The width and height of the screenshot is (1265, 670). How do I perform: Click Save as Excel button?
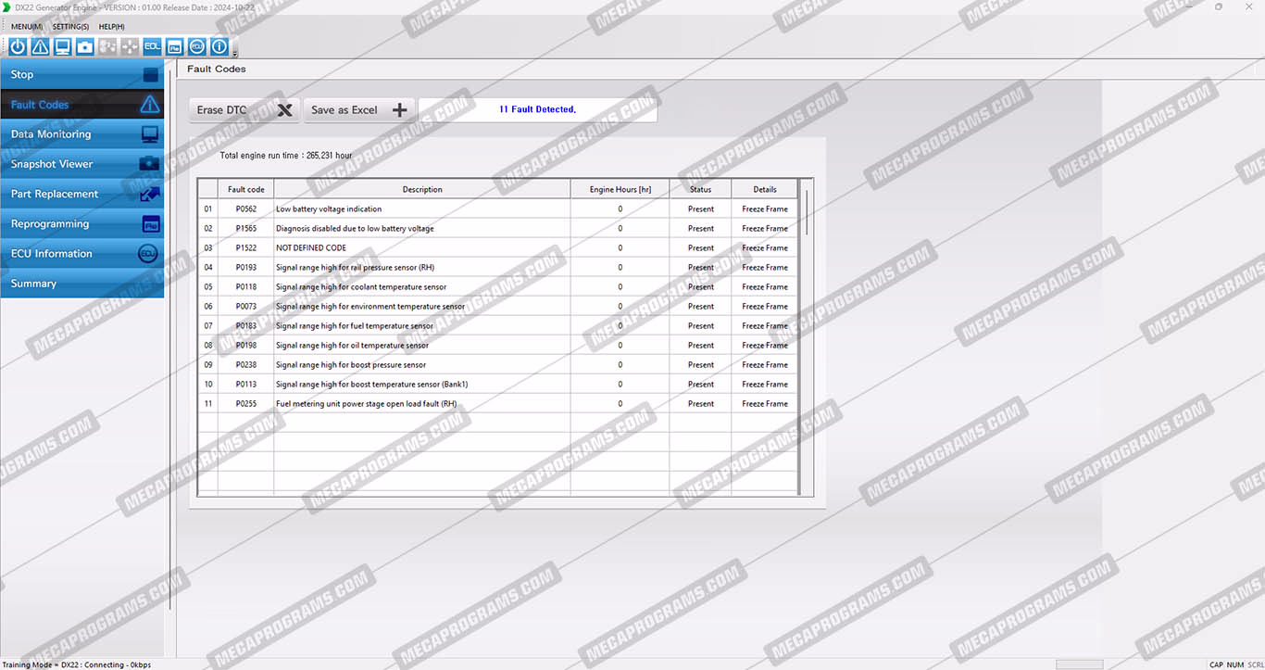pyautogui.click(x=358, y=110)
